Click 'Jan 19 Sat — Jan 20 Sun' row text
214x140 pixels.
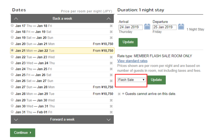(34, 38)
